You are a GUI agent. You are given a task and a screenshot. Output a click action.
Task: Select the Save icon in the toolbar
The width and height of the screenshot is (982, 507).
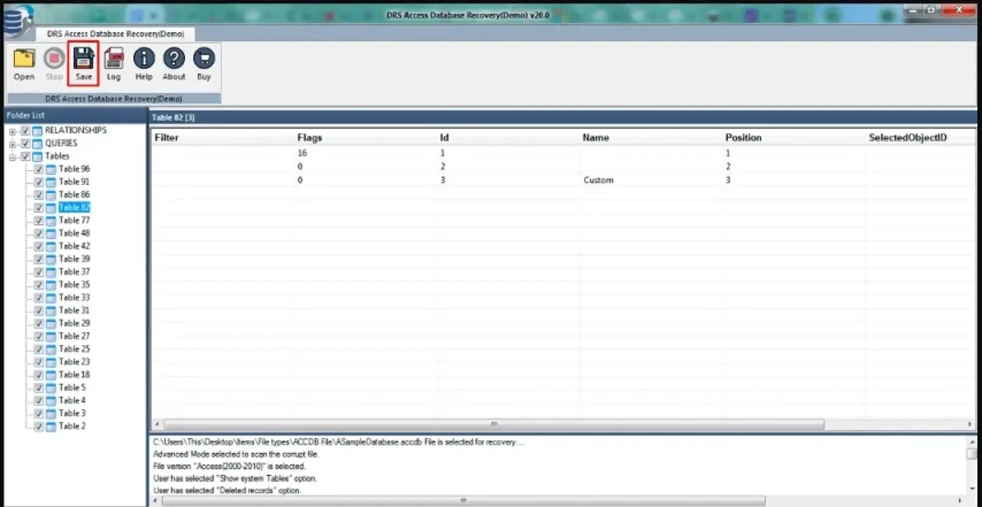click(82, 63)
